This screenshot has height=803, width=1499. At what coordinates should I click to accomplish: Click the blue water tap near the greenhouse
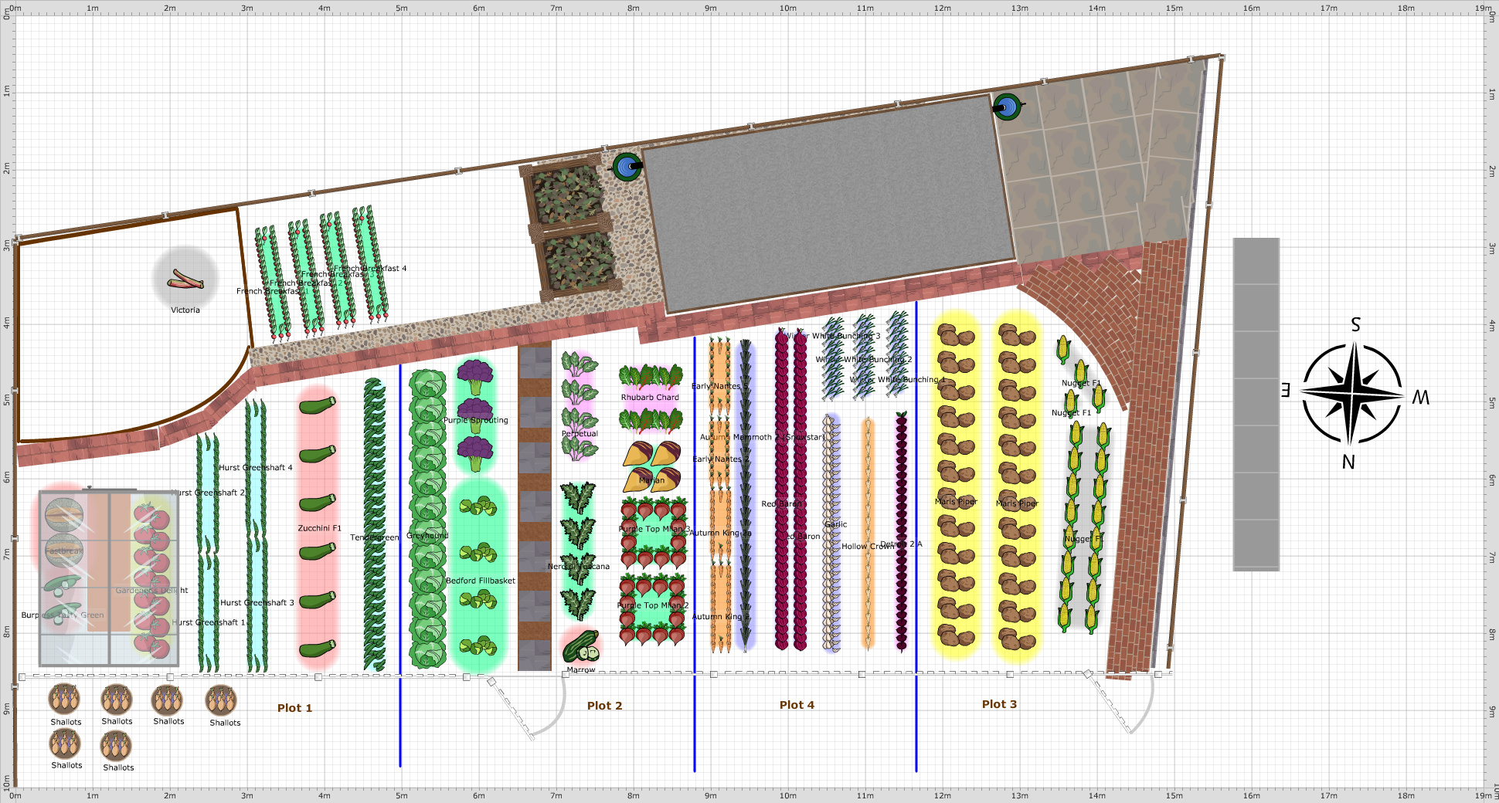point(627,166)
